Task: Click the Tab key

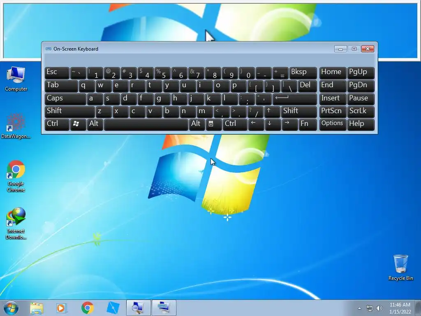Action: [61, 86]
